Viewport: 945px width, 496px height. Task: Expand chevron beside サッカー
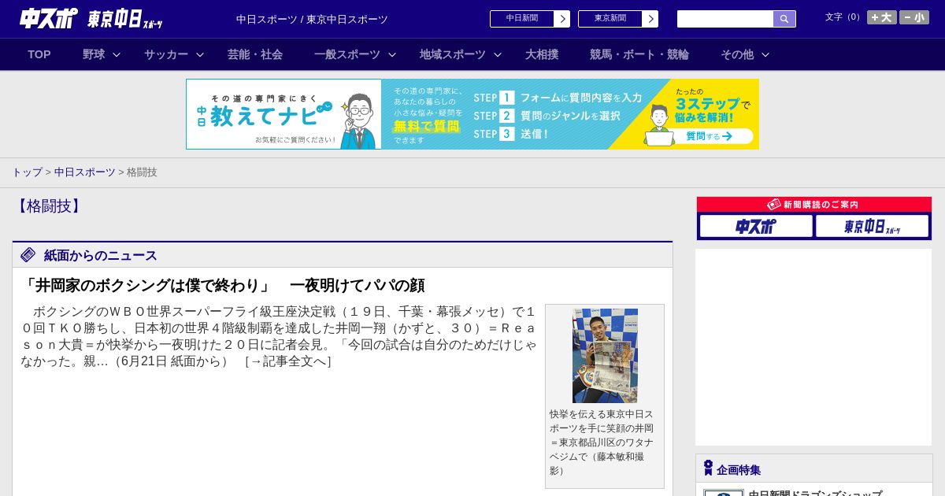[x=200, y=54]
